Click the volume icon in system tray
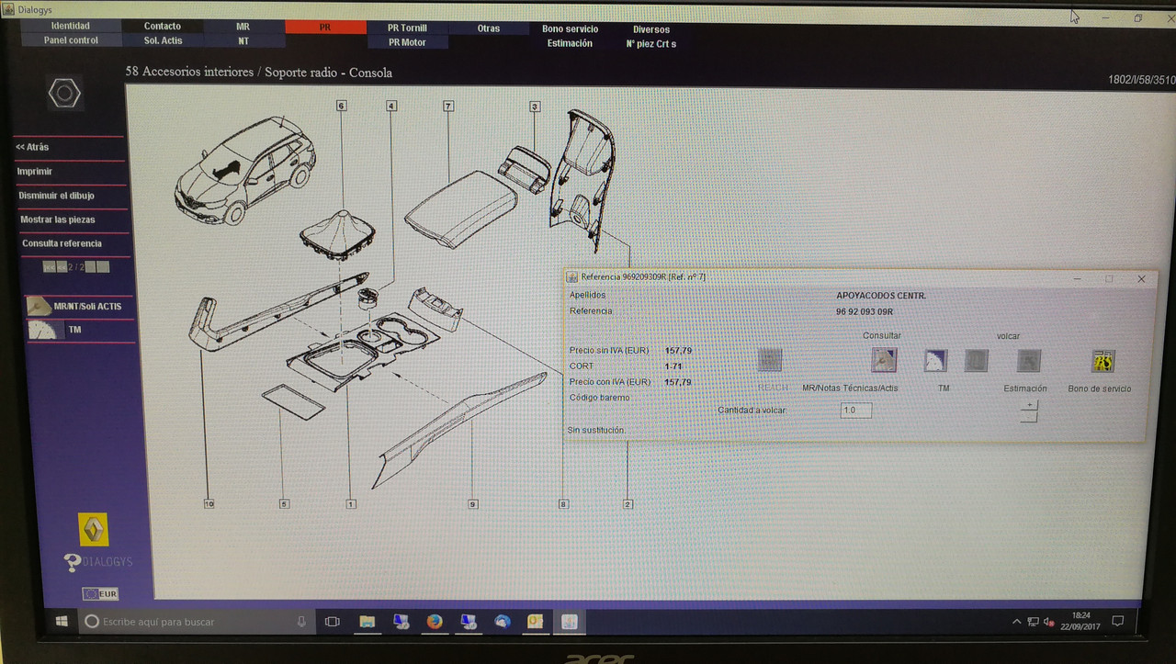 click(1048, 622)
